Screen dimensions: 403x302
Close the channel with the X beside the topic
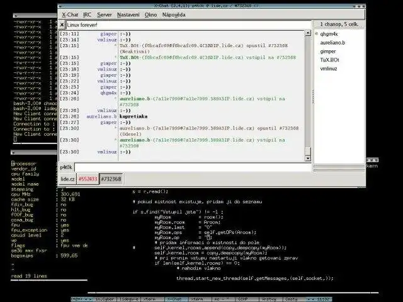tap(62, 25)
